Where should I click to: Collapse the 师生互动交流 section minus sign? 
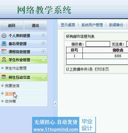coord(43,77)
